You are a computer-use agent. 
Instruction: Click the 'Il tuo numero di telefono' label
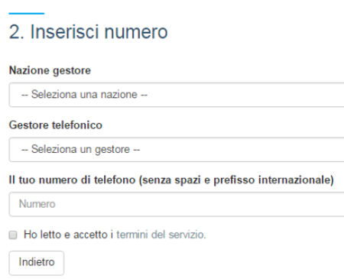click(x=72, y=180)
